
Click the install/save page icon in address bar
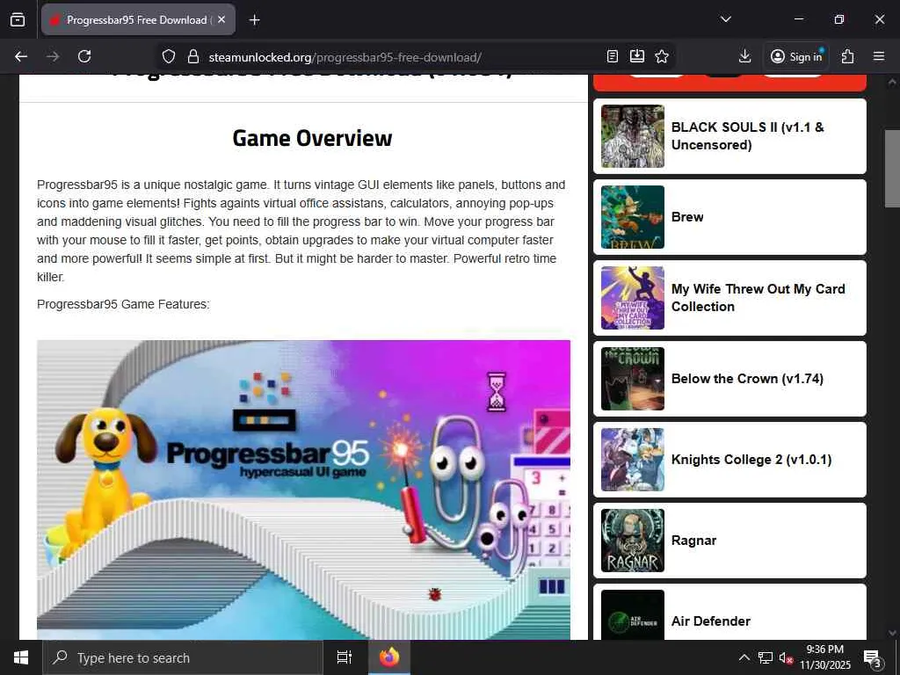637,56
